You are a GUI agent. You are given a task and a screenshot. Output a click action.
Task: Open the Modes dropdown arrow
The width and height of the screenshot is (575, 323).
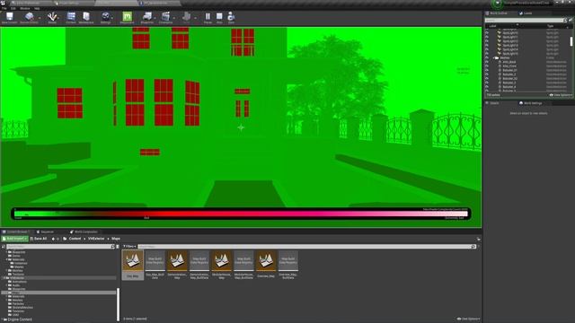(x=58, y=17)
